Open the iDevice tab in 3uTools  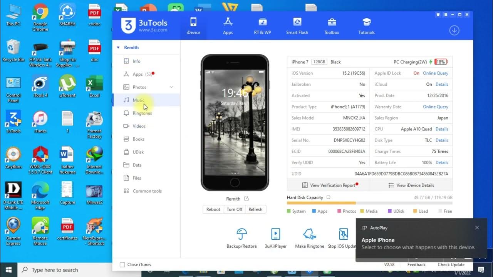[193, 26]
